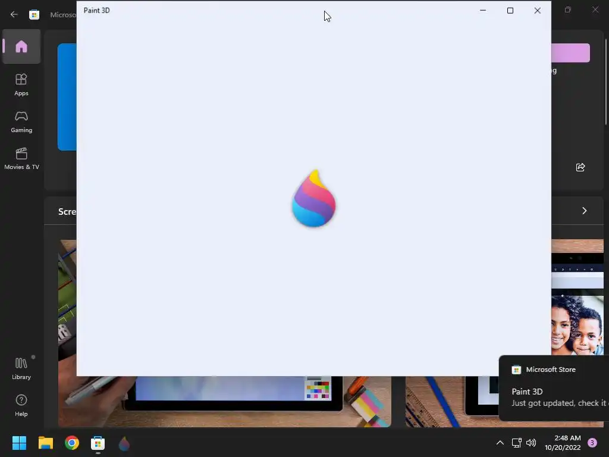The width and height of the screenshot is (609, 457).
Task: Restore down the Microsoft Store window
Action: point(568,10)
